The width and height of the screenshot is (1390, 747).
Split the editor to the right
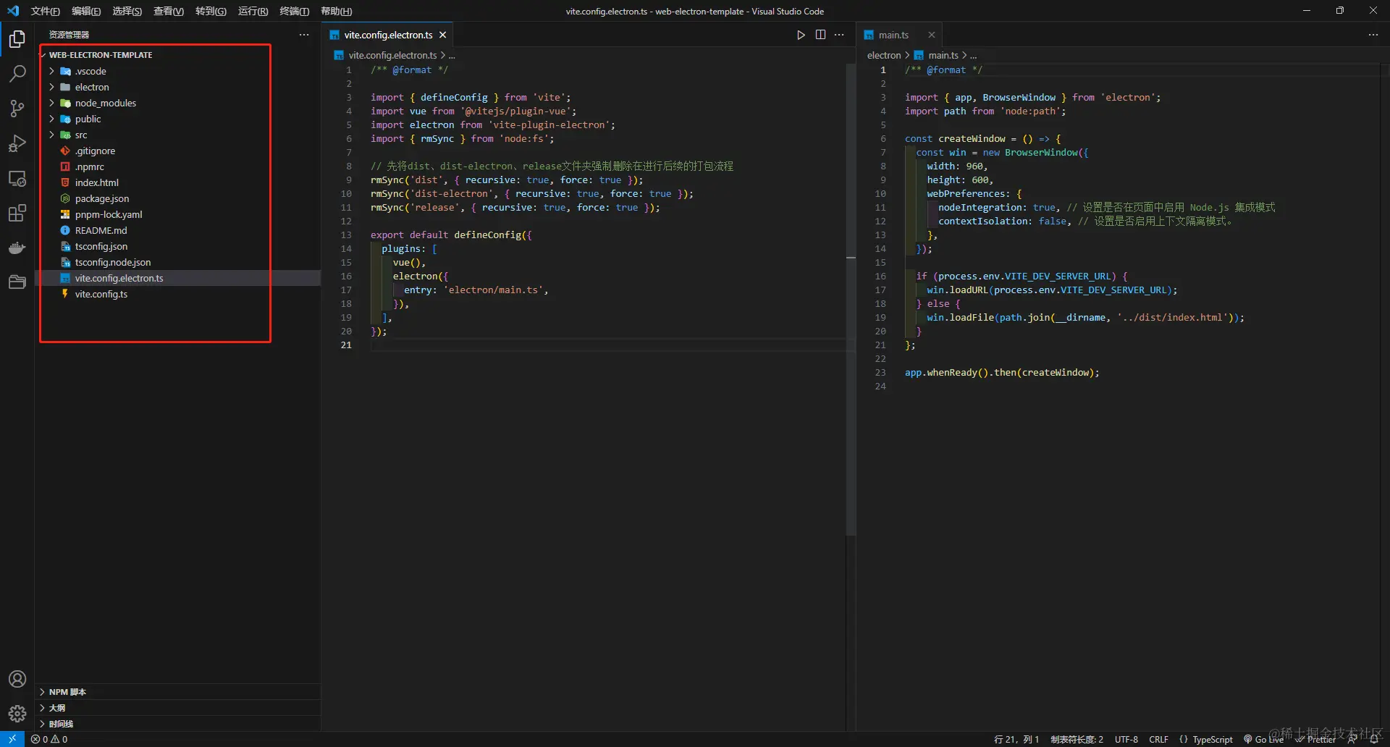click(x=820, y=35)
